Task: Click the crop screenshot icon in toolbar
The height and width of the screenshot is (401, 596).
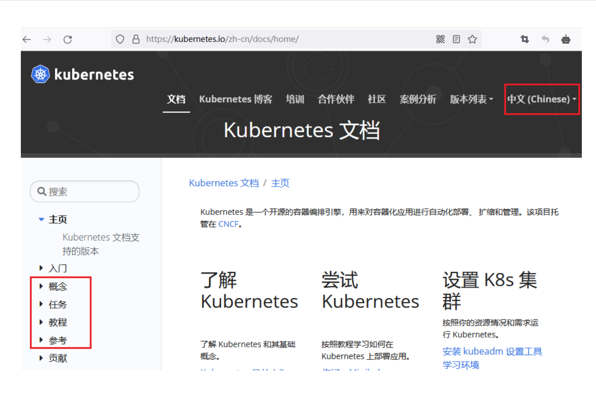Action: coord(525,39)
